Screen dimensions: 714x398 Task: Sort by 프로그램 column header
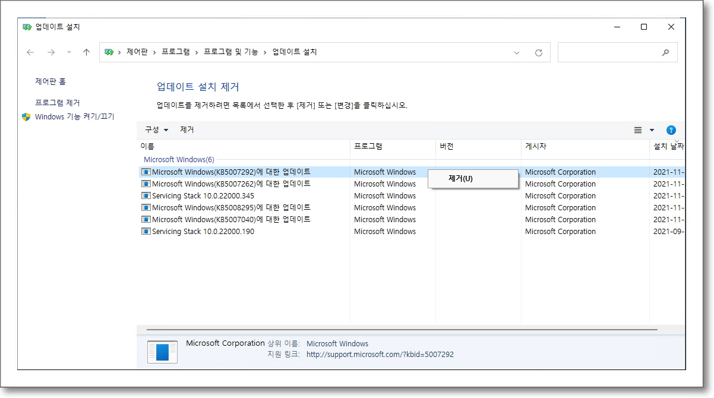click(x=393, y=146)
